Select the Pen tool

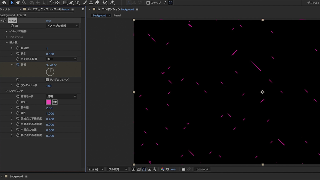[x=71, y=2]
